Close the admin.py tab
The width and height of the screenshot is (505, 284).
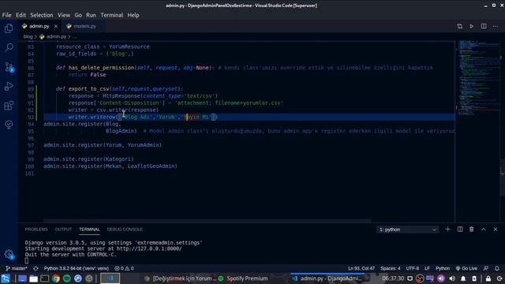click(x=56, y=26)
